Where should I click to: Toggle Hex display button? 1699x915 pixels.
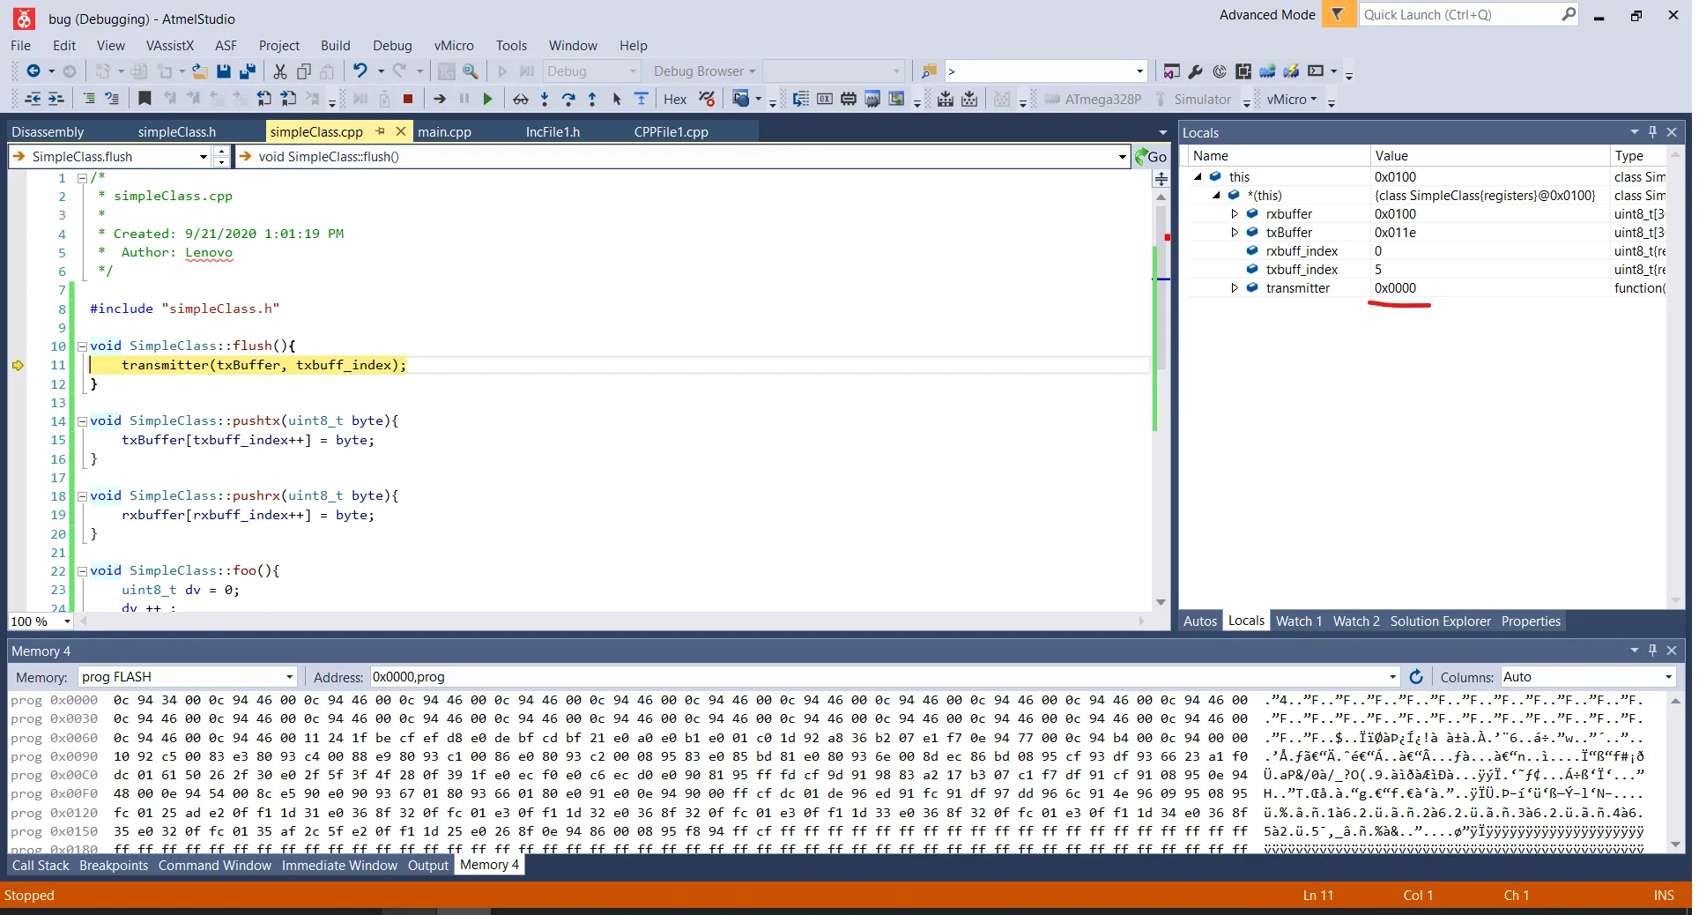pyautogui.click(x=675, y=99)
